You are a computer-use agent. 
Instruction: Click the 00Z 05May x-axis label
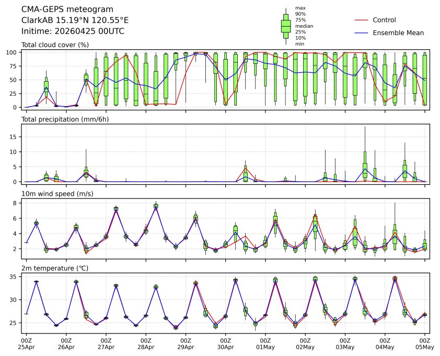click(424, 343)
